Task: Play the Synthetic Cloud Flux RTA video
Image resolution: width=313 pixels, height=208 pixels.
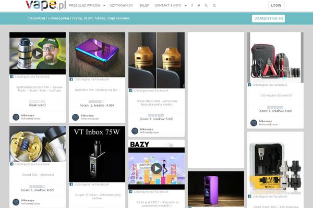Action: (x=38, y=54)
